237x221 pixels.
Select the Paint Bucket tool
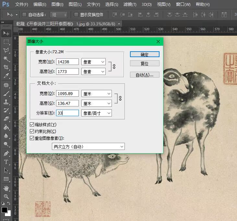(6, 127)
